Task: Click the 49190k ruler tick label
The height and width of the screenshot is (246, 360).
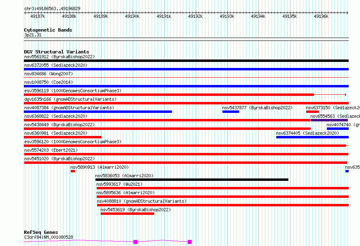Action: [x=132, y=16]
